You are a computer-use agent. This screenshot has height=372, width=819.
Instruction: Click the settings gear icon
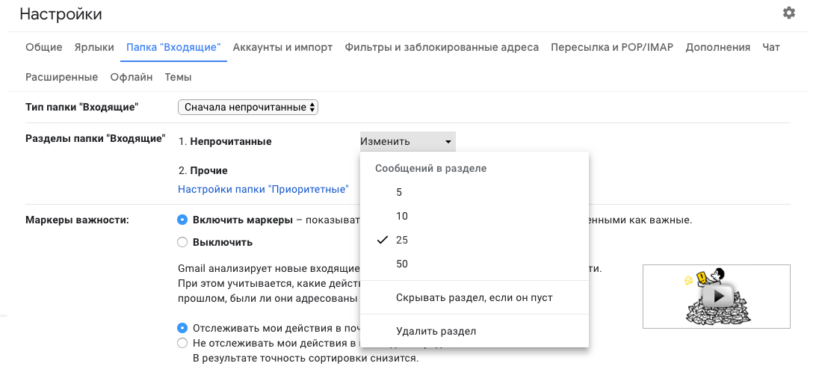click(788, 13)
